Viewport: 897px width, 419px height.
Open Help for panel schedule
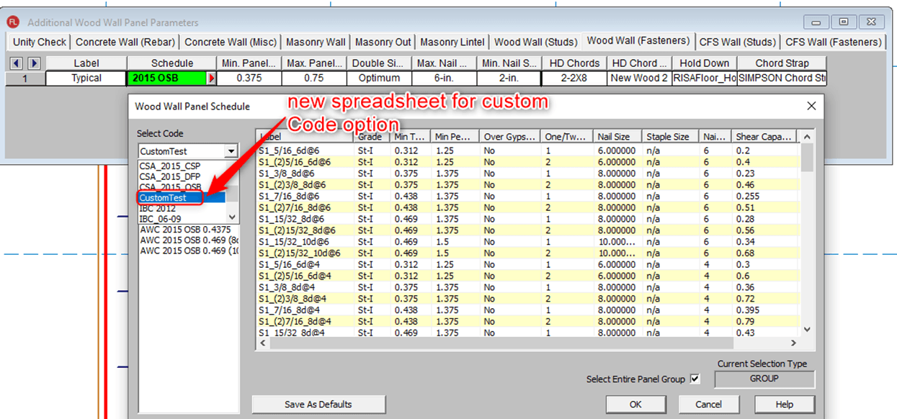[x=784, y=405]
